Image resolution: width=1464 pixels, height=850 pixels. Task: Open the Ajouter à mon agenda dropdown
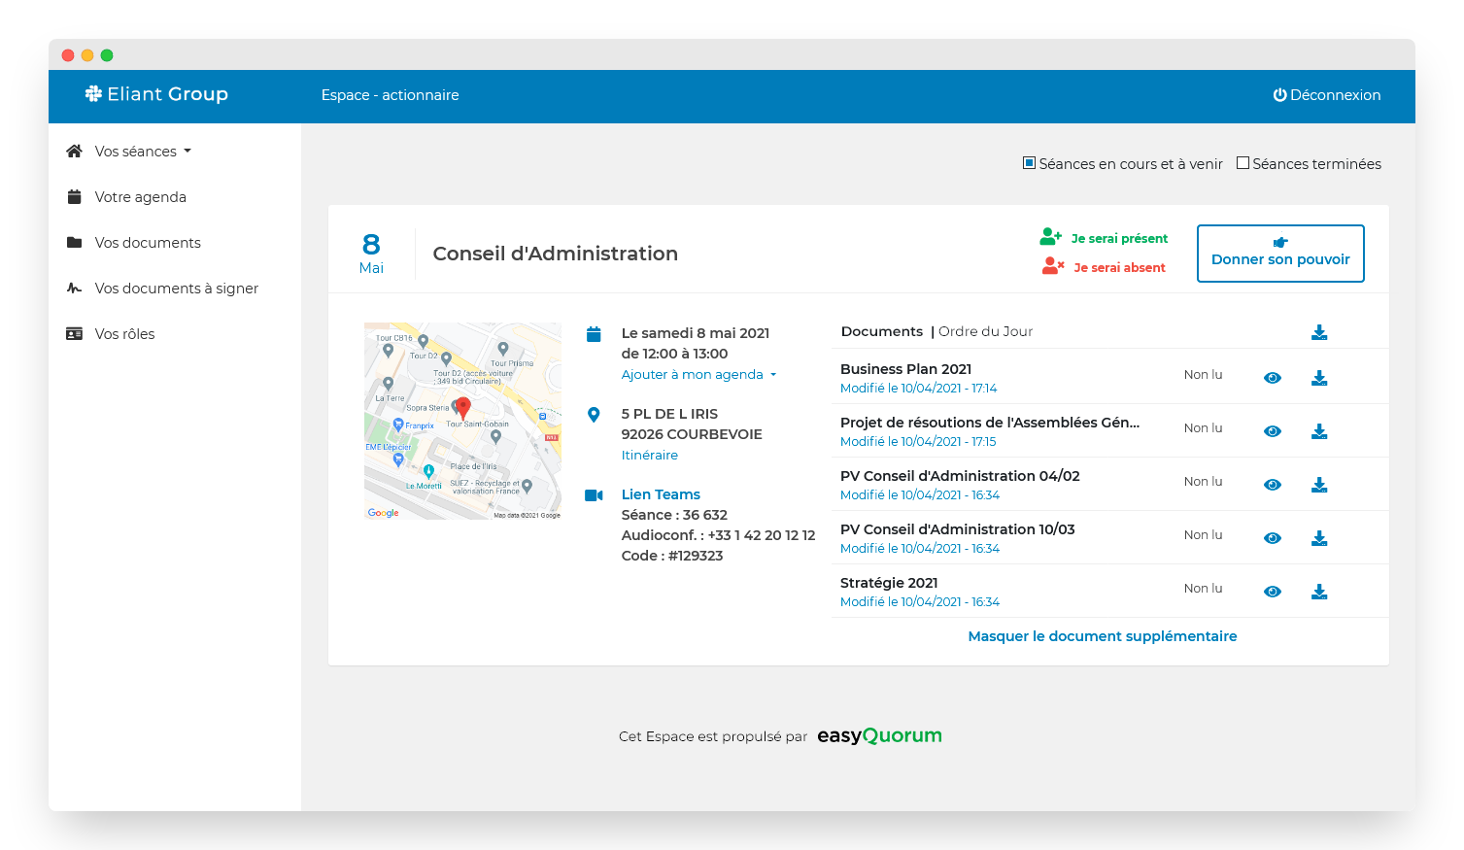(698, 375)
